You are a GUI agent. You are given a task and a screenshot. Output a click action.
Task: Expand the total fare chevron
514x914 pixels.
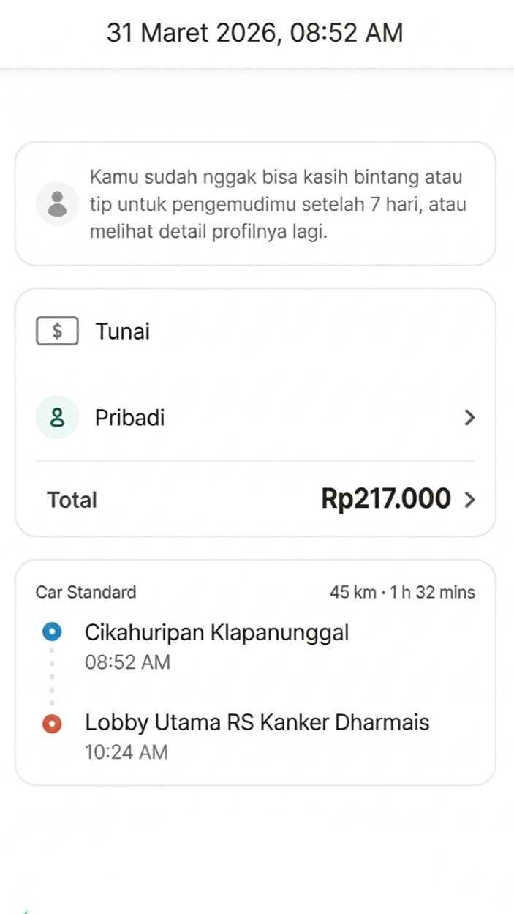click(x=469, y=500)
